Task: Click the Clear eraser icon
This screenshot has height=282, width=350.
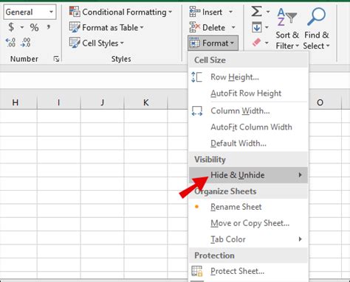Action: 256,43
